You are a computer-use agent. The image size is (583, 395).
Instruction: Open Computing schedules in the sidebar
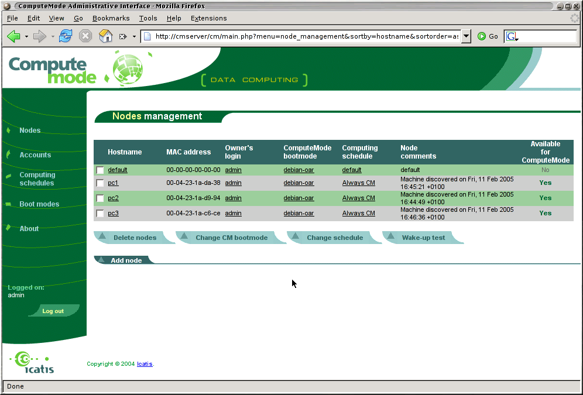point(37,178)
